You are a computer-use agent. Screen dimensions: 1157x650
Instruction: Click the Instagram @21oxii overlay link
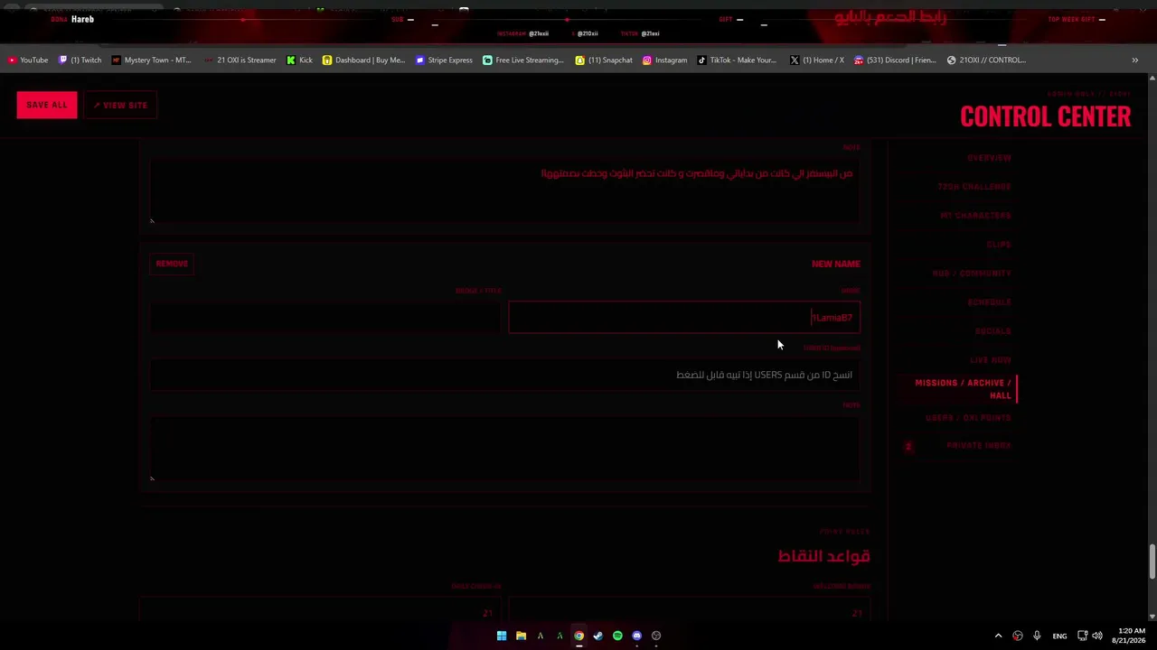coord(522,33)
